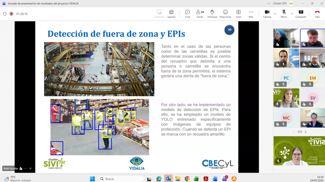The height and width of the screenshot is (182, 325).
Task: Raise hand with Participar button
Action: click(212, 14)
